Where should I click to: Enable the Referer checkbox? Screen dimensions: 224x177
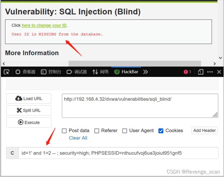click(97, 131)
